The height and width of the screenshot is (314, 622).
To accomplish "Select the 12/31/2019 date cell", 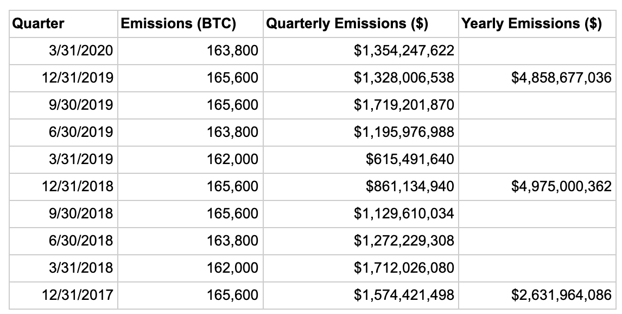I will [77, 78].
